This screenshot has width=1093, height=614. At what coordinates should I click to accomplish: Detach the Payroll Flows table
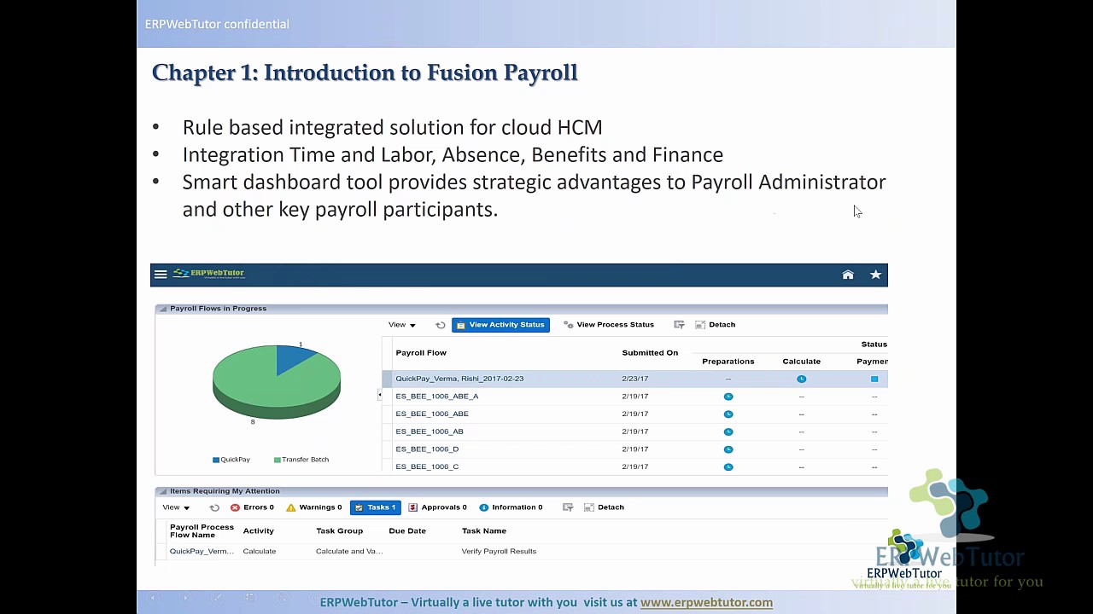click(716, 325)
